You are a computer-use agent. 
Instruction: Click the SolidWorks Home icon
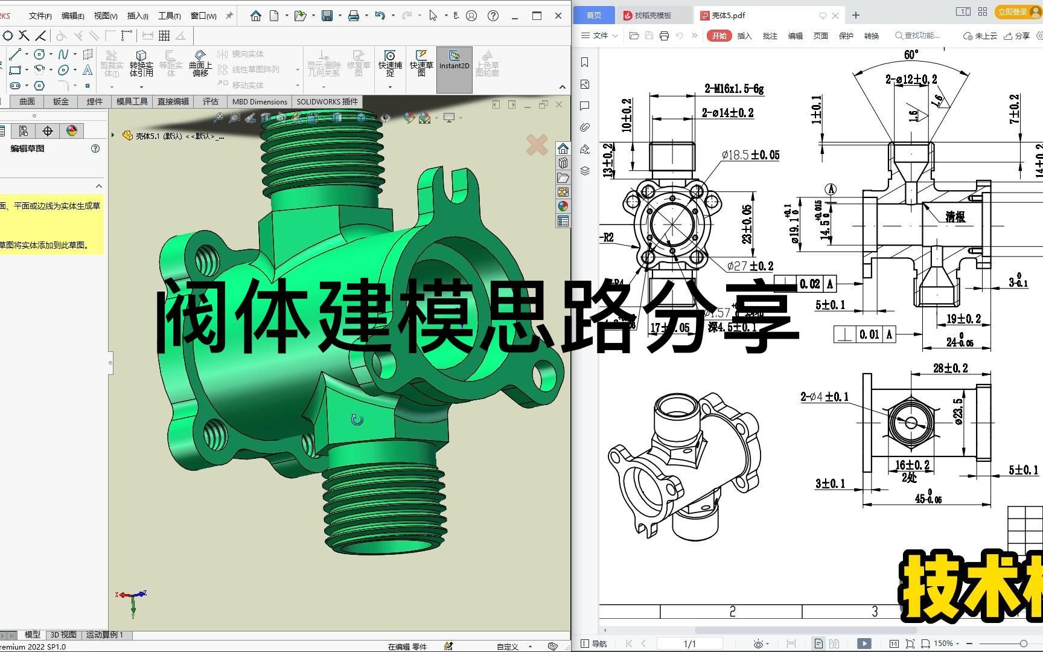click(256, 16)
